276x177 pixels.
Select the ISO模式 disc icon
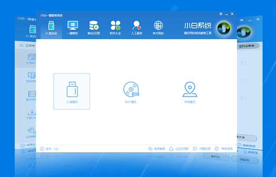click(x=131, y=89)
